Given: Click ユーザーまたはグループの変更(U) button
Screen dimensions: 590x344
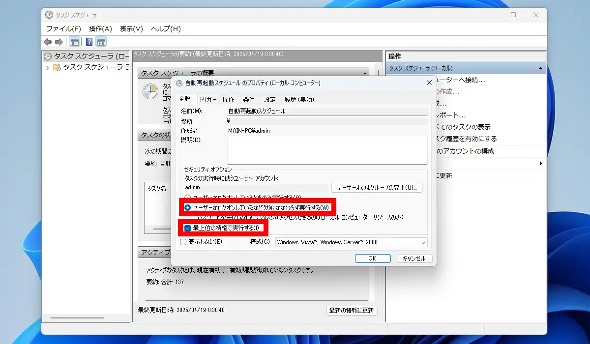Looking at the screenshot, I should coord(377,187).
